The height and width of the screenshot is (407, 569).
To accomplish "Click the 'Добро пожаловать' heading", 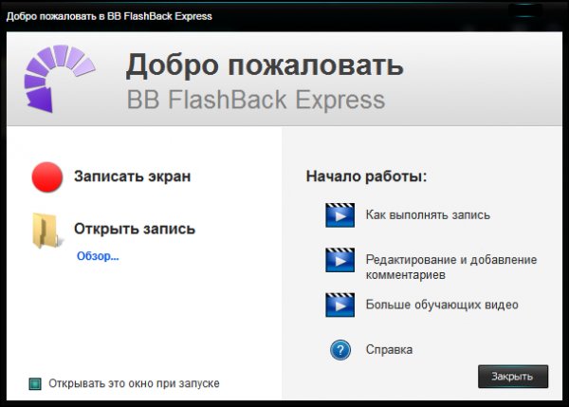I will point(265,65).
